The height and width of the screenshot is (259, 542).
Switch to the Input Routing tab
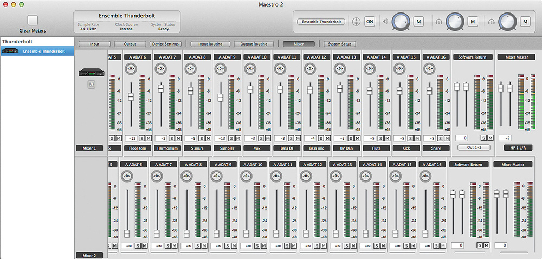(x=210, y=44)
